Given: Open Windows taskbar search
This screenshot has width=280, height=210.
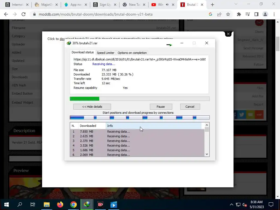Looking at the screenshot, I should (x=20, y=205).
